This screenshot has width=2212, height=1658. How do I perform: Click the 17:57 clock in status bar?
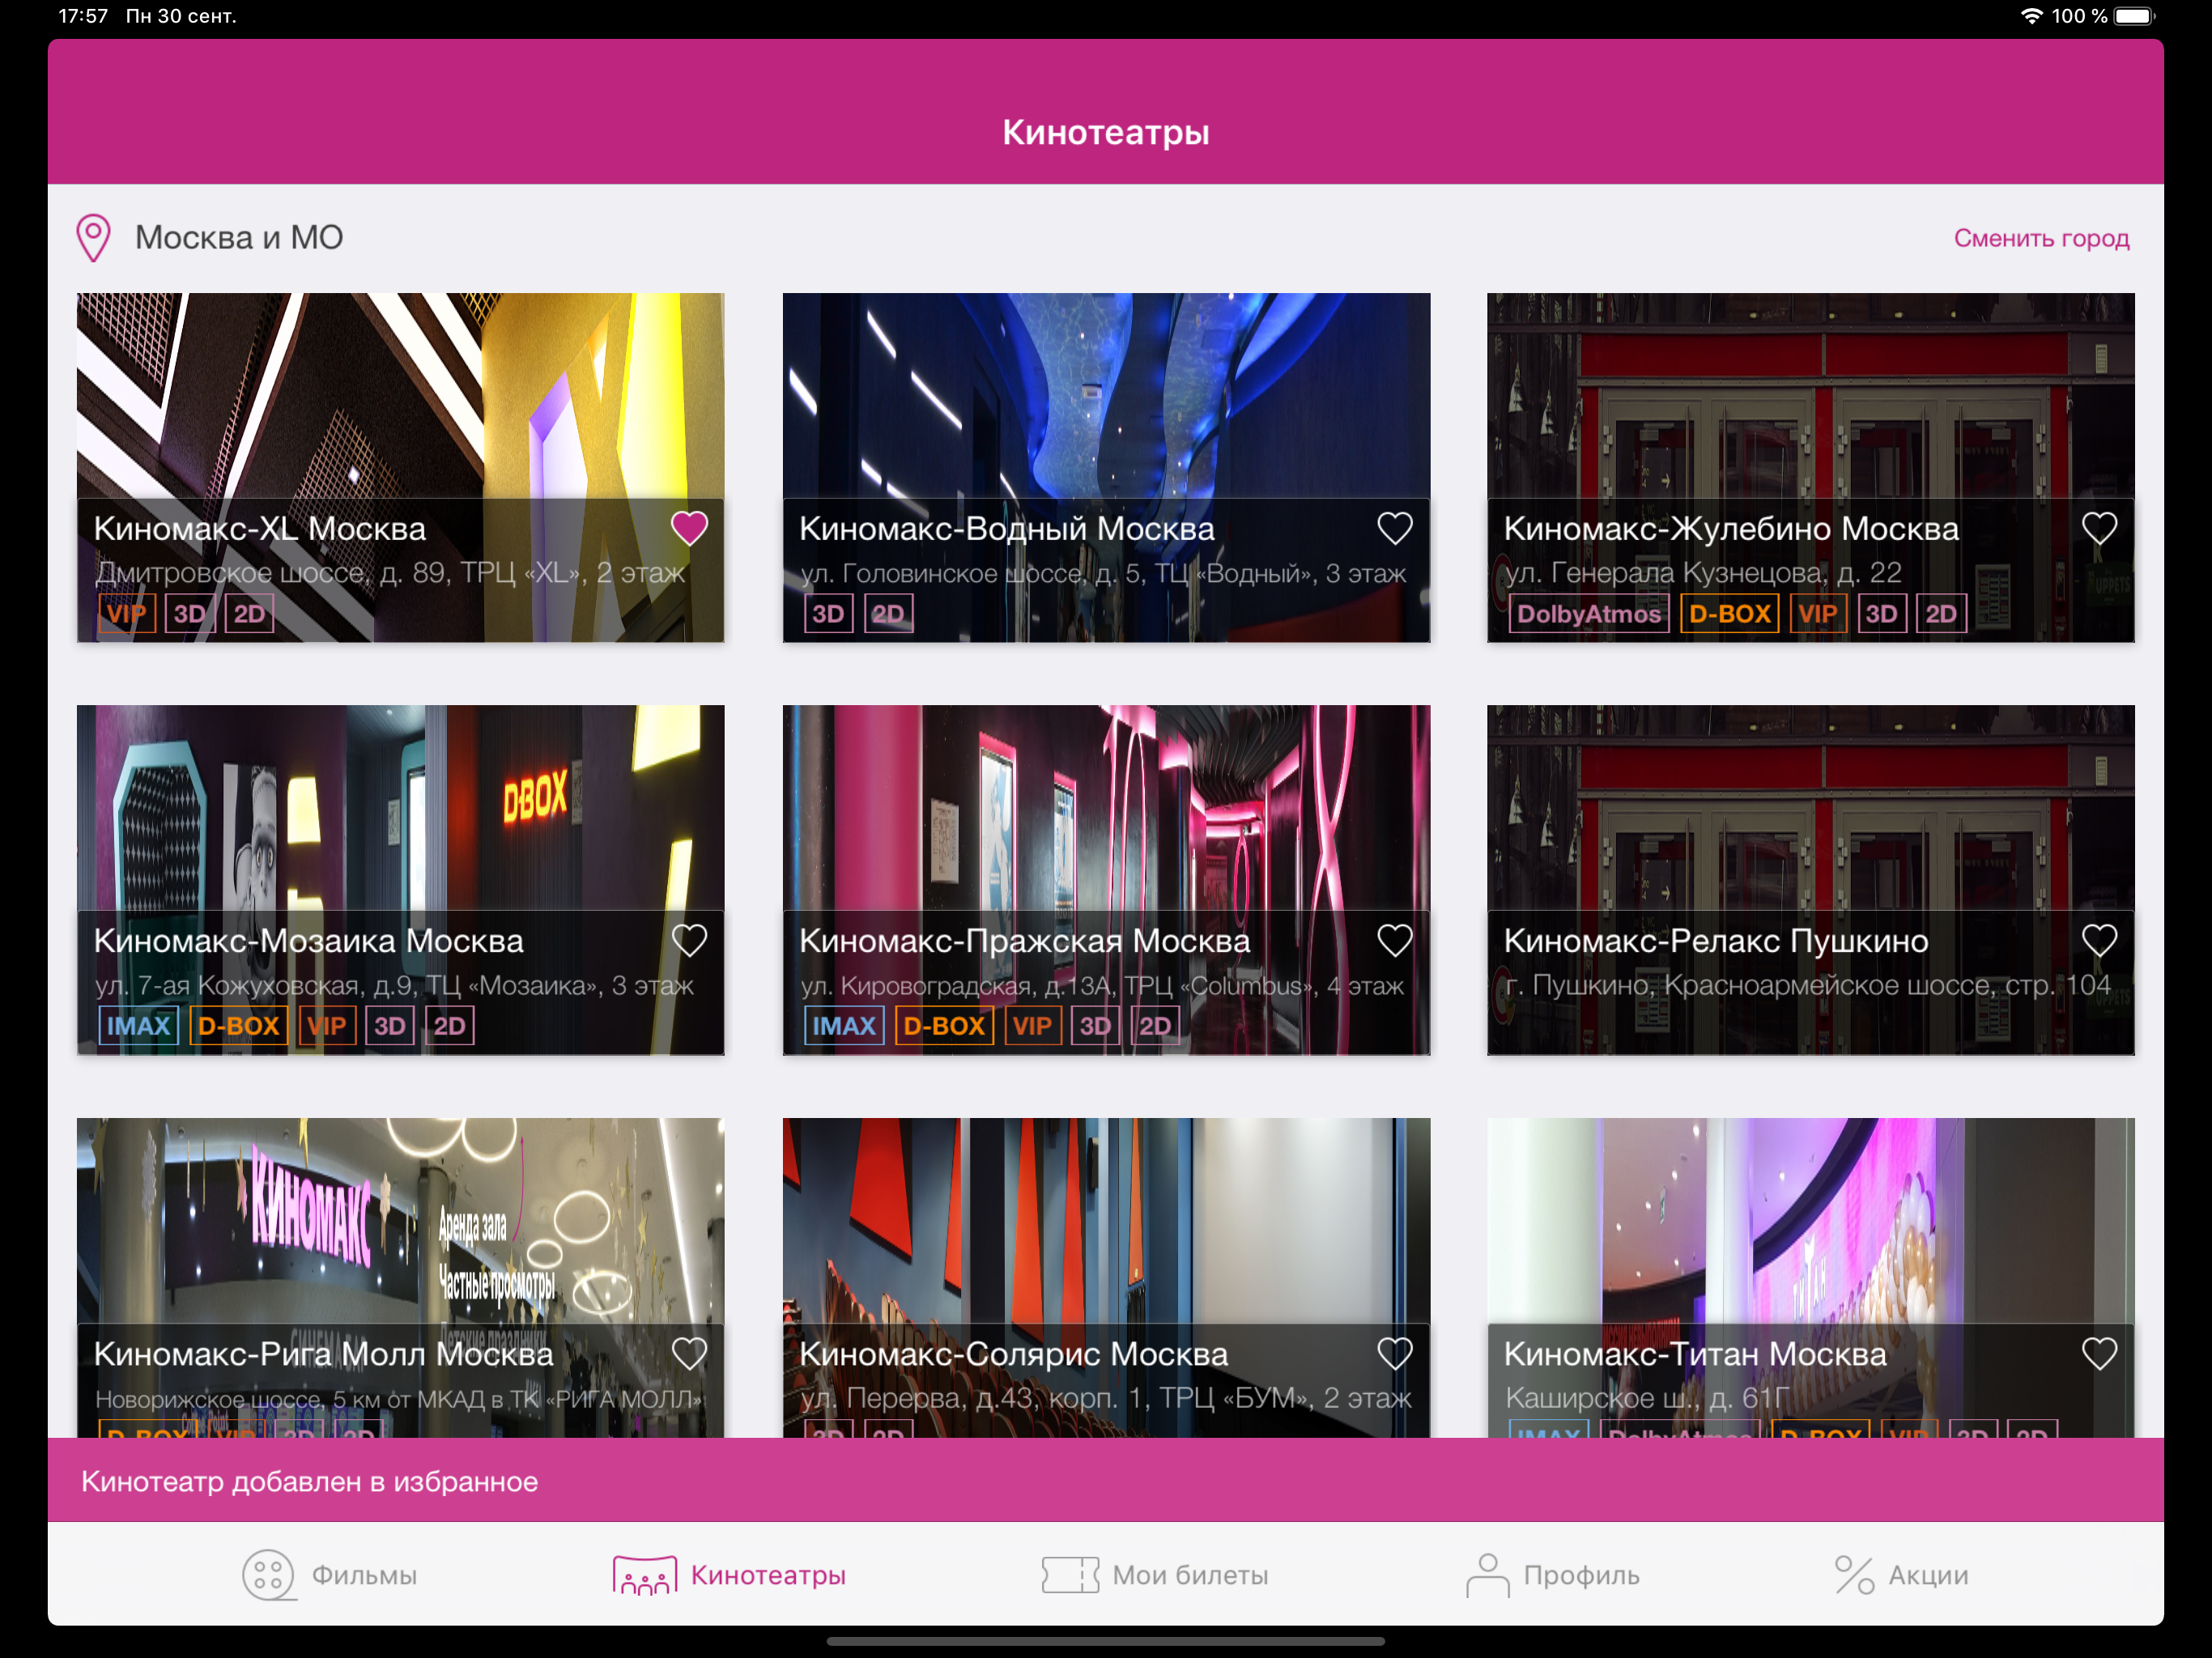click(83, 16)
